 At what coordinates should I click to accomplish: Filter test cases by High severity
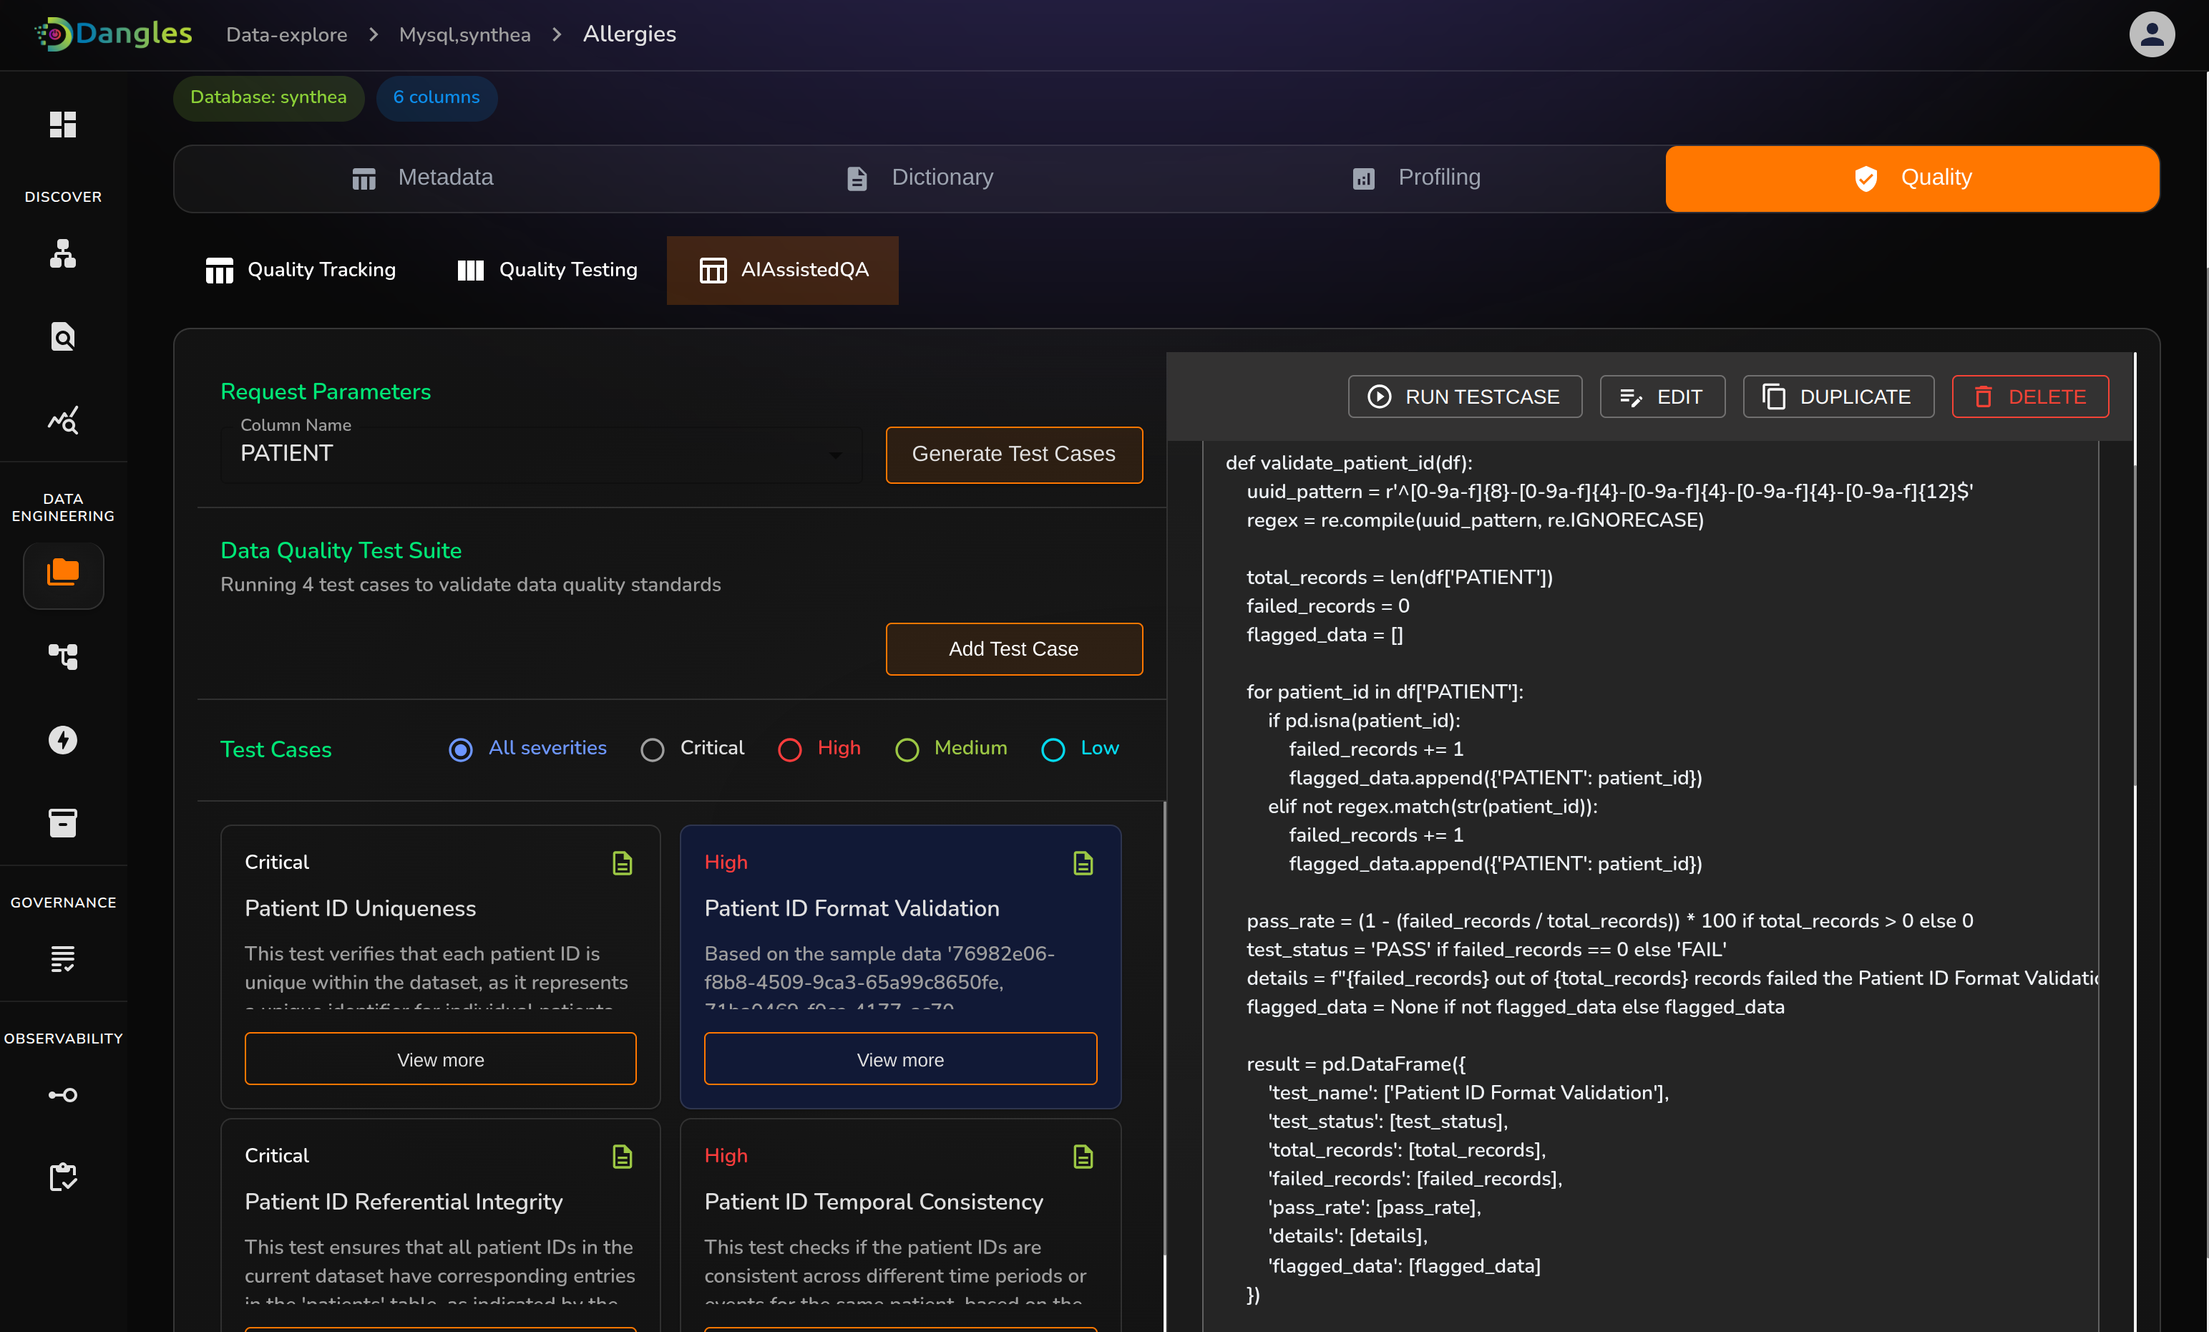coord(790,749)
